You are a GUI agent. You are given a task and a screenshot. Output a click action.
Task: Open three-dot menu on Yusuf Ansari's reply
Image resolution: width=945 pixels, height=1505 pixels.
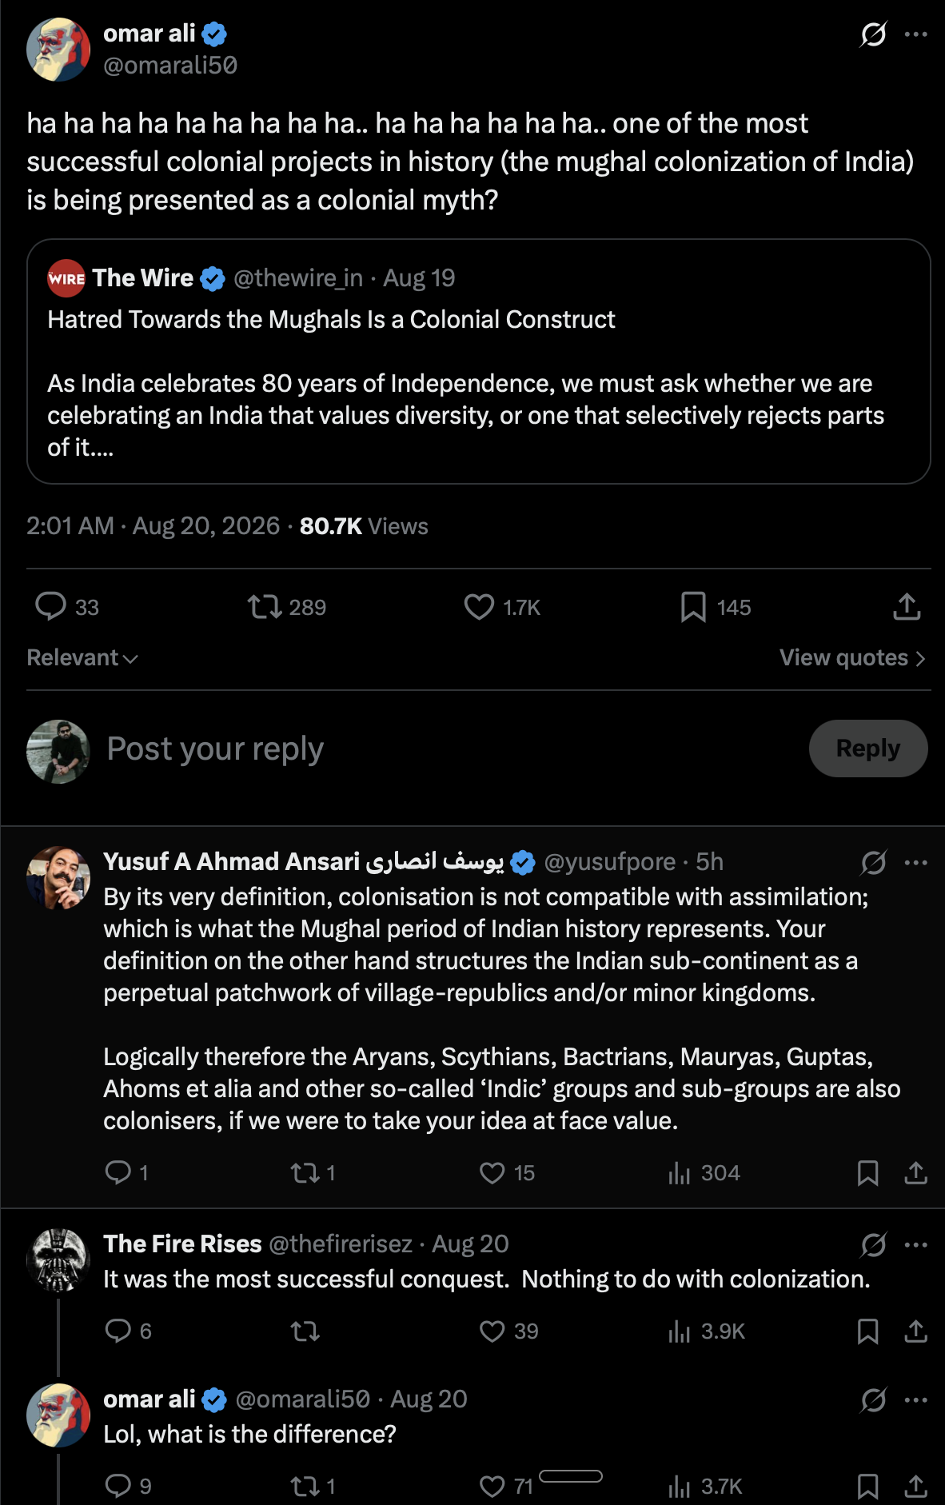click(915, 862)
